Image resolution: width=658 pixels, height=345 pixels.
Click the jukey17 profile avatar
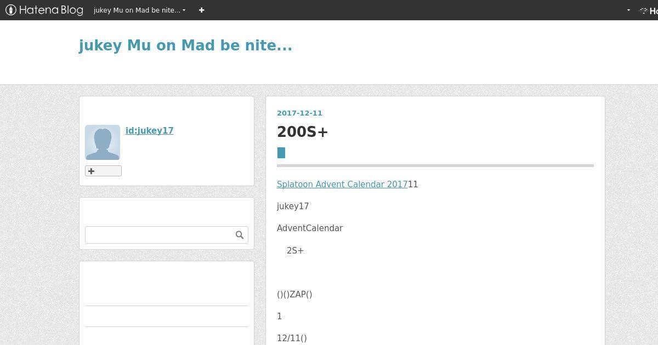(x=103, y=142)
